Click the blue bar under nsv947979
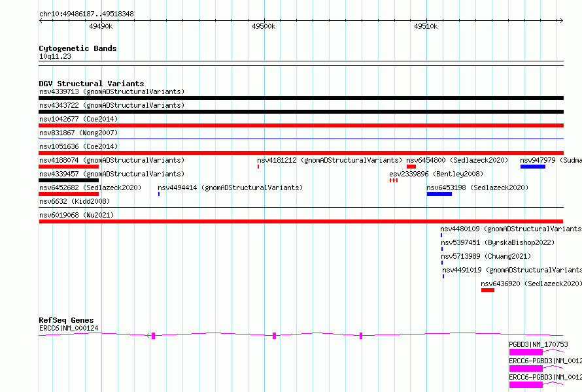This screenshot has height=392, width=582. (x=533, y=167)
